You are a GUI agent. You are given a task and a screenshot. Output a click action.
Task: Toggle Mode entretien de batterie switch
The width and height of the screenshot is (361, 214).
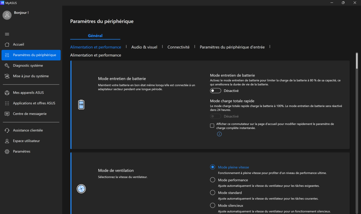click(x=215, y=91)
